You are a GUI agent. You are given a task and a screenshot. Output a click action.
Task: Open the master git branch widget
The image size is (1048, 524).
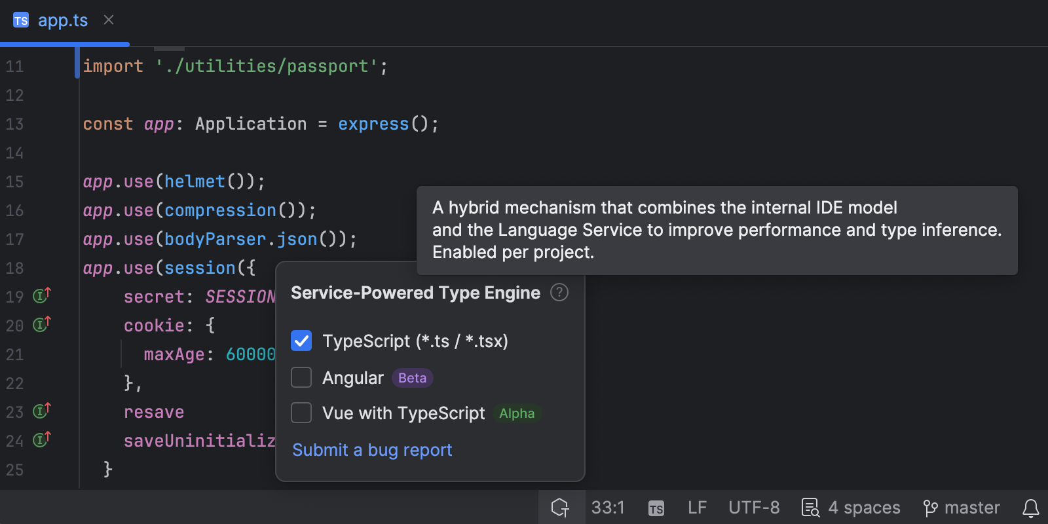tap(962, 508)
